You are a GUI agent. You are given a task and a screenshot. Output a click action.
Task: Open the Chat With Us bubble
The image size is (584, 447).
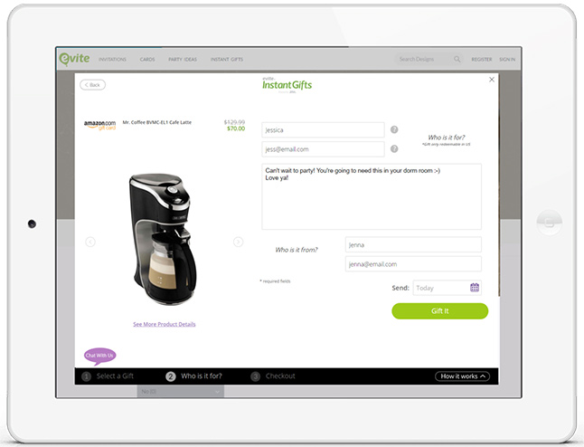99,356
